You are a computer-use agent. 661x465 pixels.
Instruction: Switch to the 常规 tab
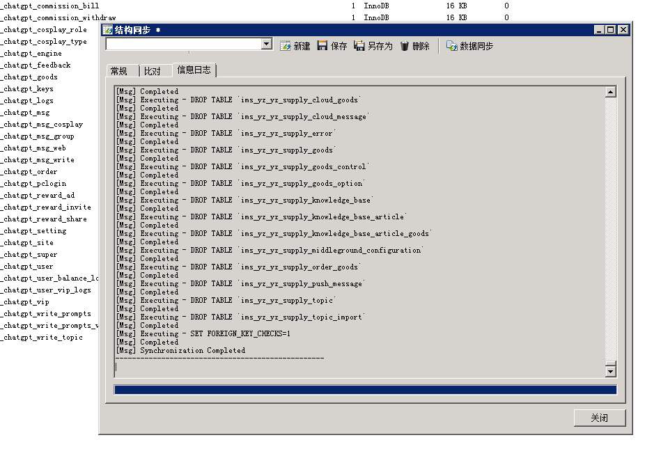pyautogui.click(x=119, y=71)
